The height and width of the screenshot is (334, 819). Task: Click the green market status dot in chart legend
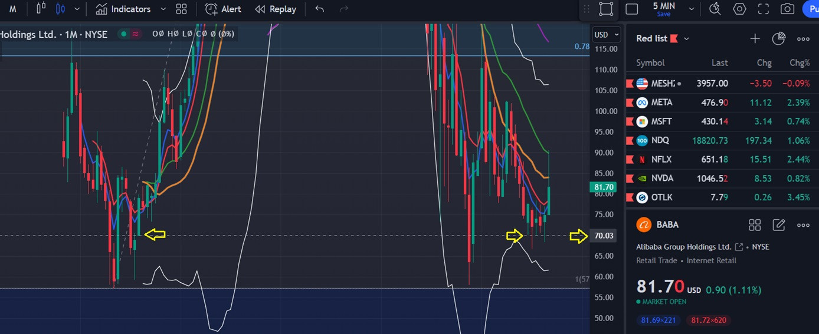(x=123, y=34)
